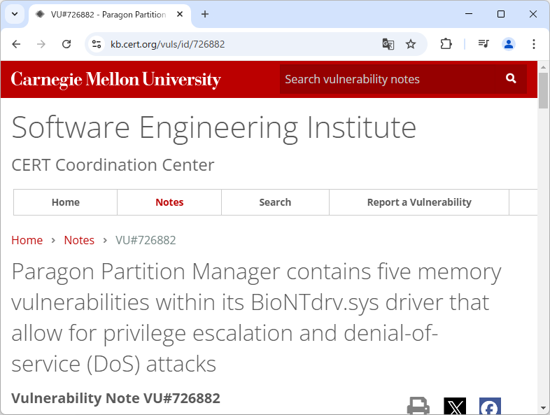The height and width of the screenshot is (415, 550).
Task: Open Chrome three-dot menu
Action: (533, 44)
